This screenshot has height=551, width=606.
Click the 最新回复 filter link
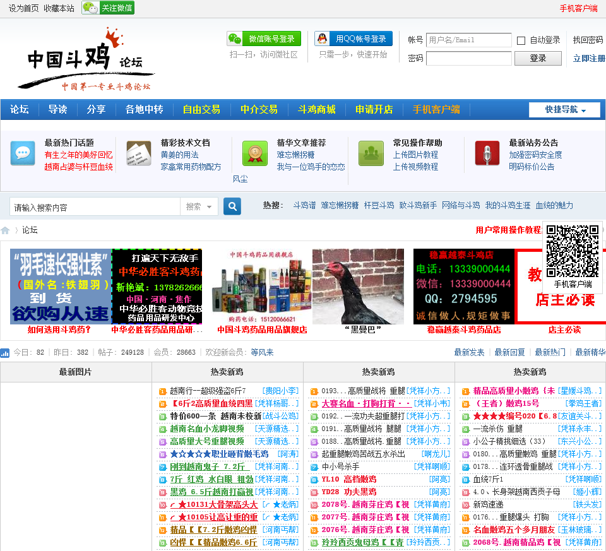click(x=510, y=352)
